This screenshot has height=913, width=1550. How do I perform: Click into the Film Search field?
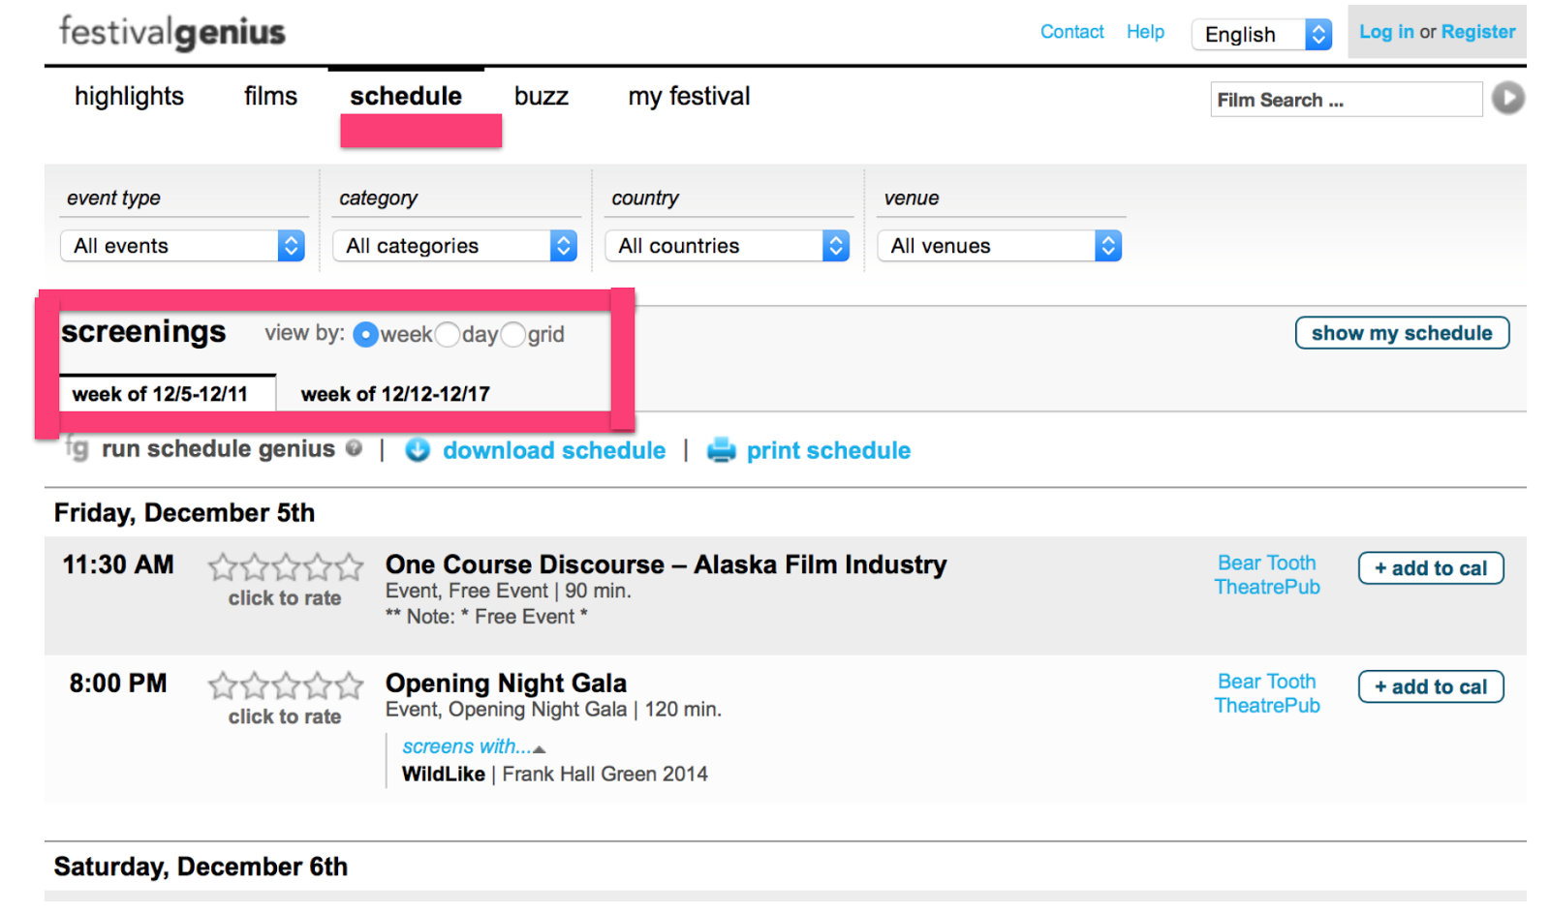(1345, 100)
